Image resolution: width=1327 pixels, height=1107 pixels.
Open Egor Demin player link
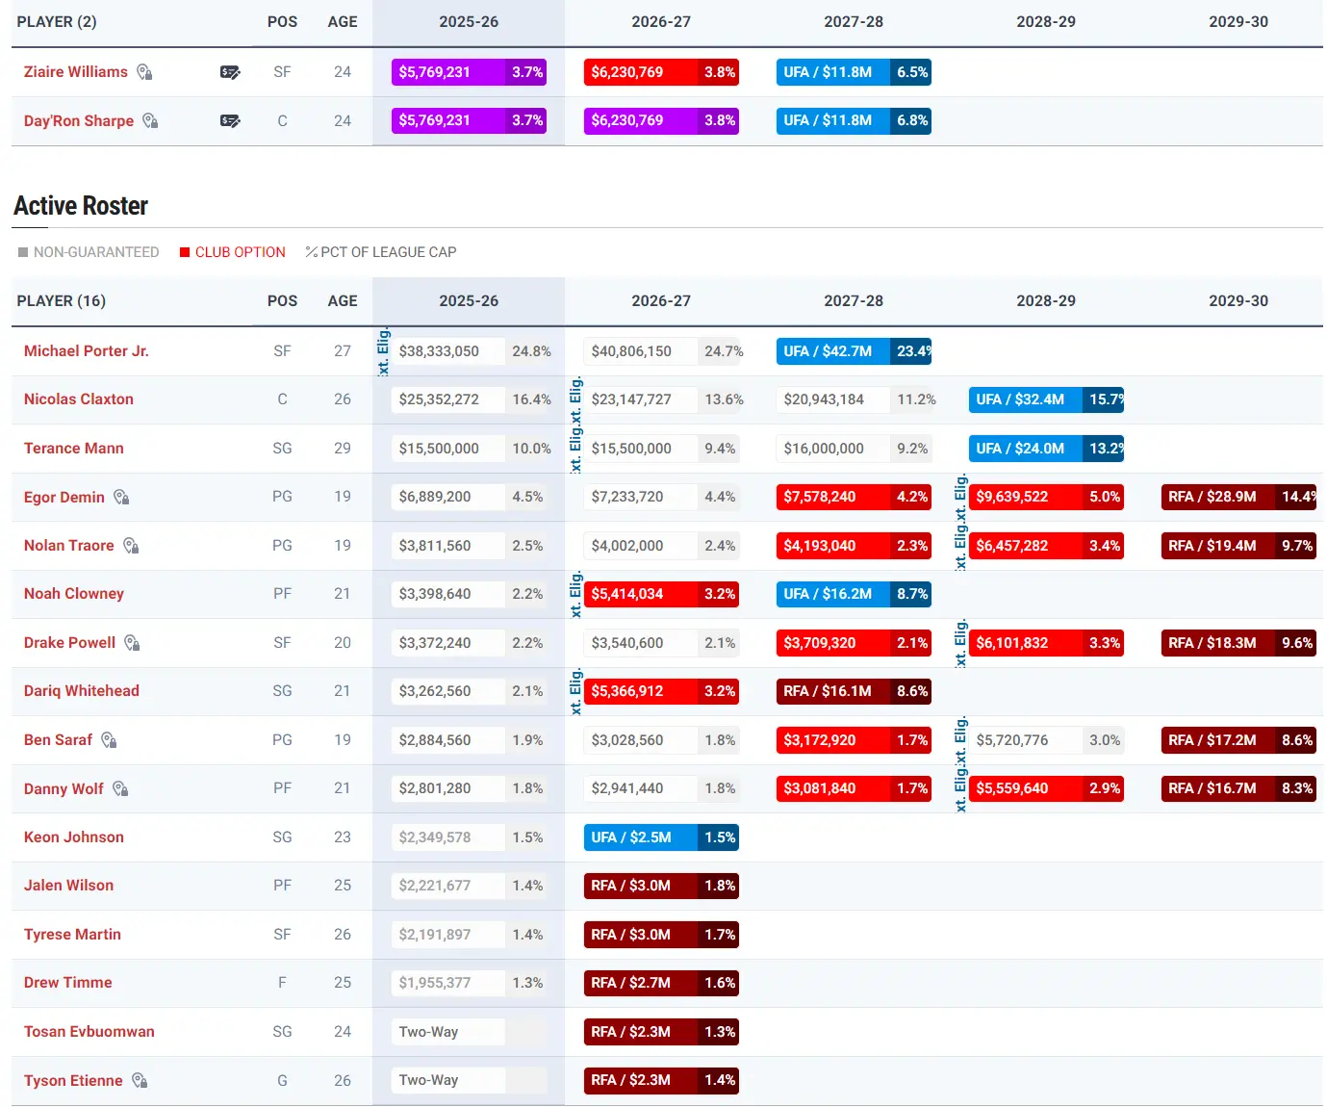(x=64, y=498)
